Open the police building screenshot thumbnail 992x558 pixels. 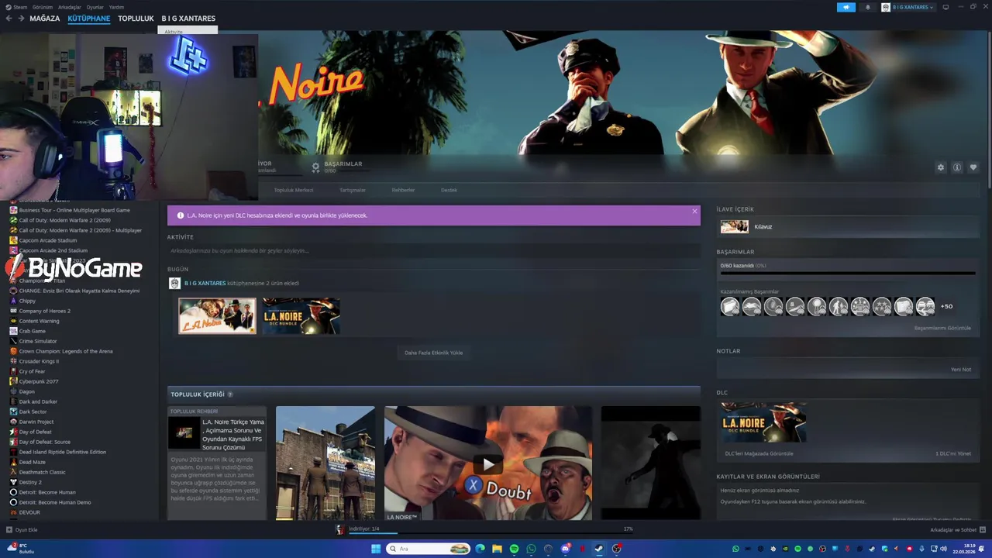coord(325,463)
